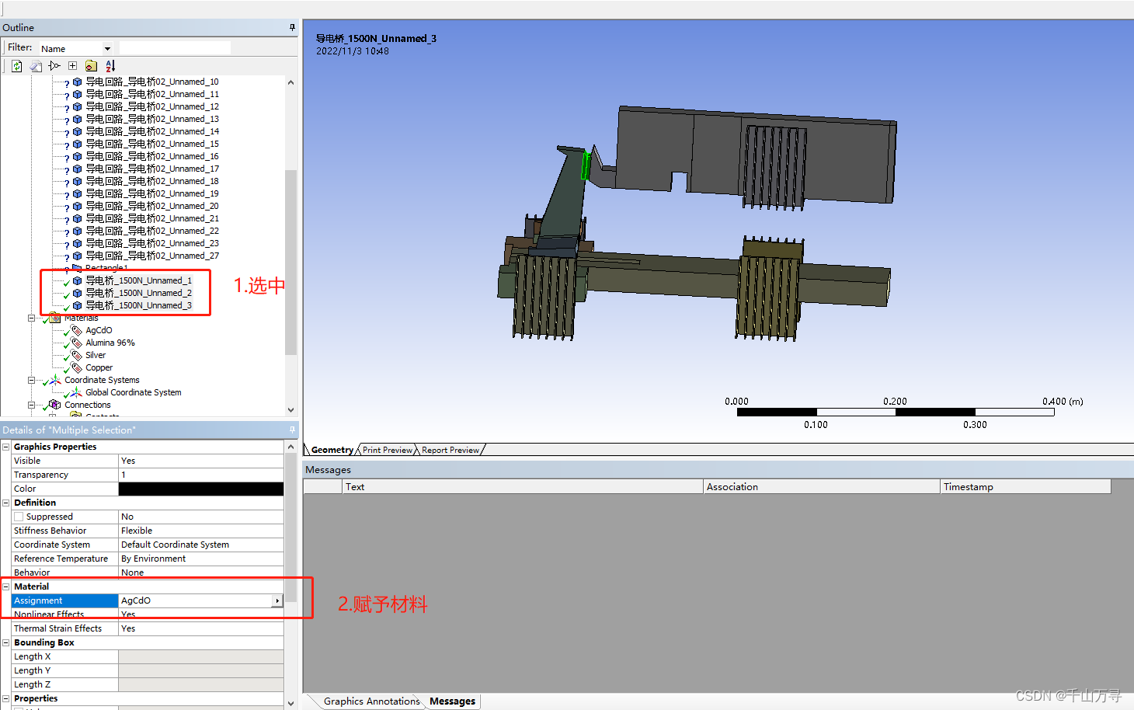Toggle the Suppressed checkbox
Image resolution: width=1134 pixels, height=710 pixels.
[x=19, y=517]
